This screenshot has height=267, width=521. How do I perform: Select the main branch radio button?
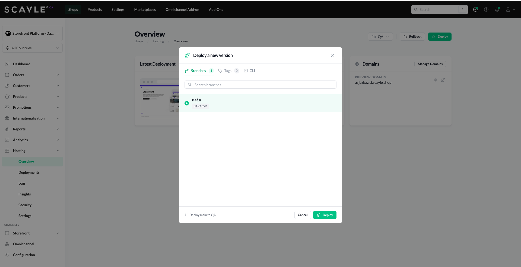187,103
